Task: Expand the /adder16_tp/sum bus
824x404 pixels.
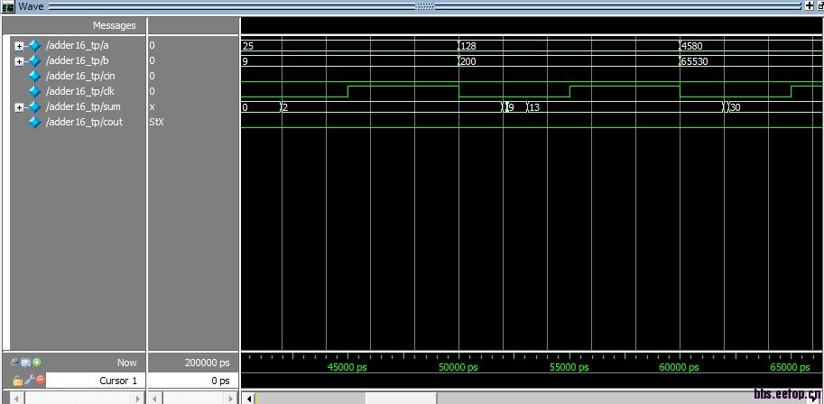Action: [20, 107]
